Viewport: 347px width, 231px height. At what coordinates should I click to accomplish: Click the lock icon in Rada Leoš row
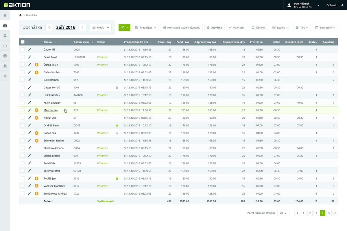tap(117, 133)
